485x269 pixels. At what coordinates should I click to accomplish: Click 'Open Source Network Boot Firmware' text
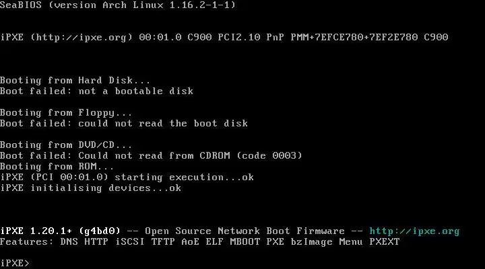(245, 231)
